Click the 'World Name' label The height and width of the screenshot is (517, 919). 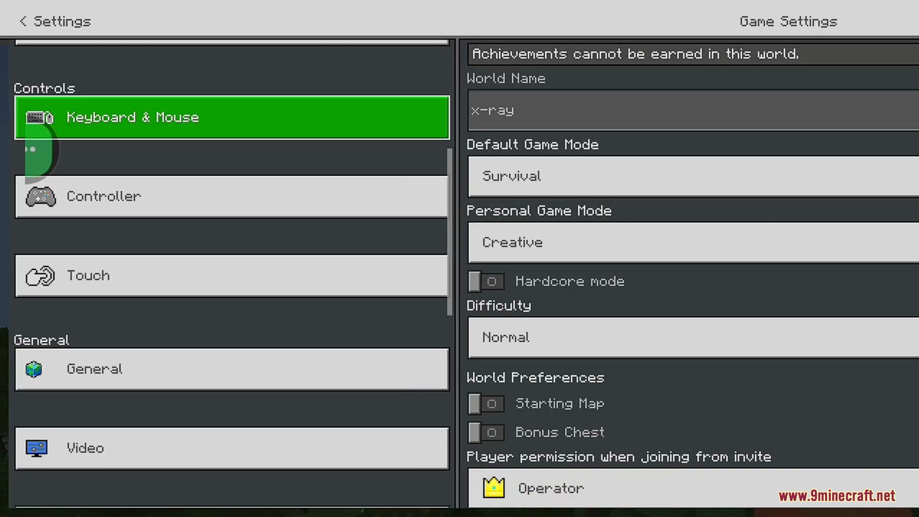506,79
